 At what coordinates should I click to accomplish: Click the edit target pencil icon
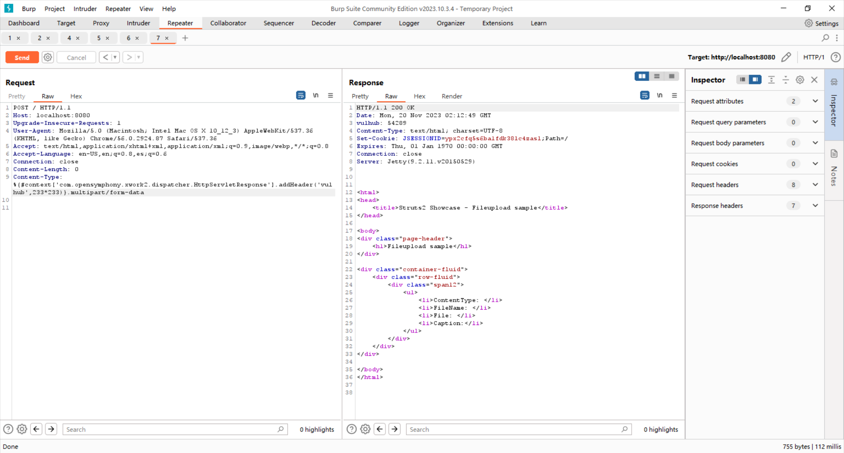tap(786, 57)
